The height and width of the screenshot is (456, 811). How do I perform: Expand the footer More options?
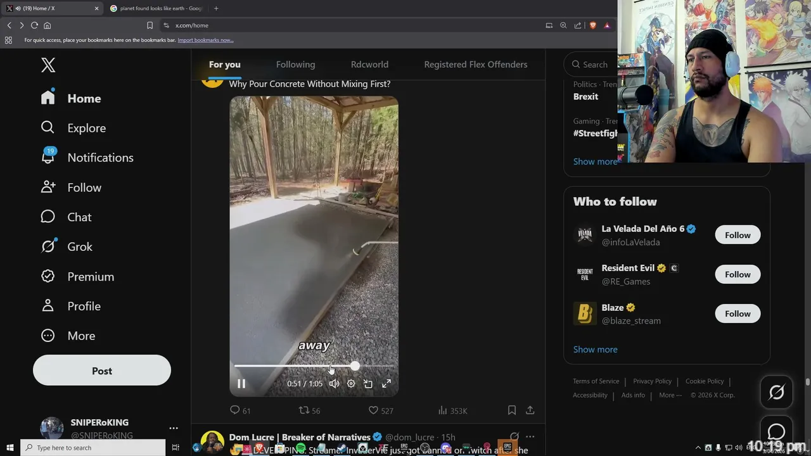pyautogui.click(x=670, y=395)
